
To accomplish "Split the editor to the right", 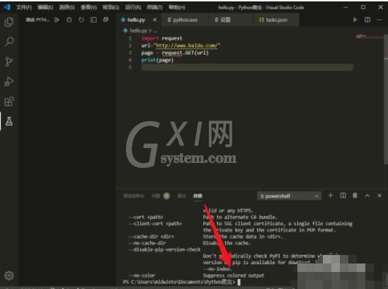I will pos(367,20).
